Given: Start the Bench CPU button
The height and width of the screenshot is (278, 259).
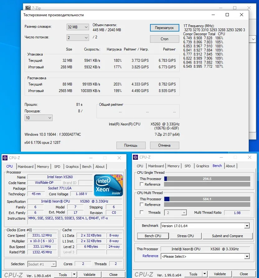Looking at the screenshot, I should [153, 236].
